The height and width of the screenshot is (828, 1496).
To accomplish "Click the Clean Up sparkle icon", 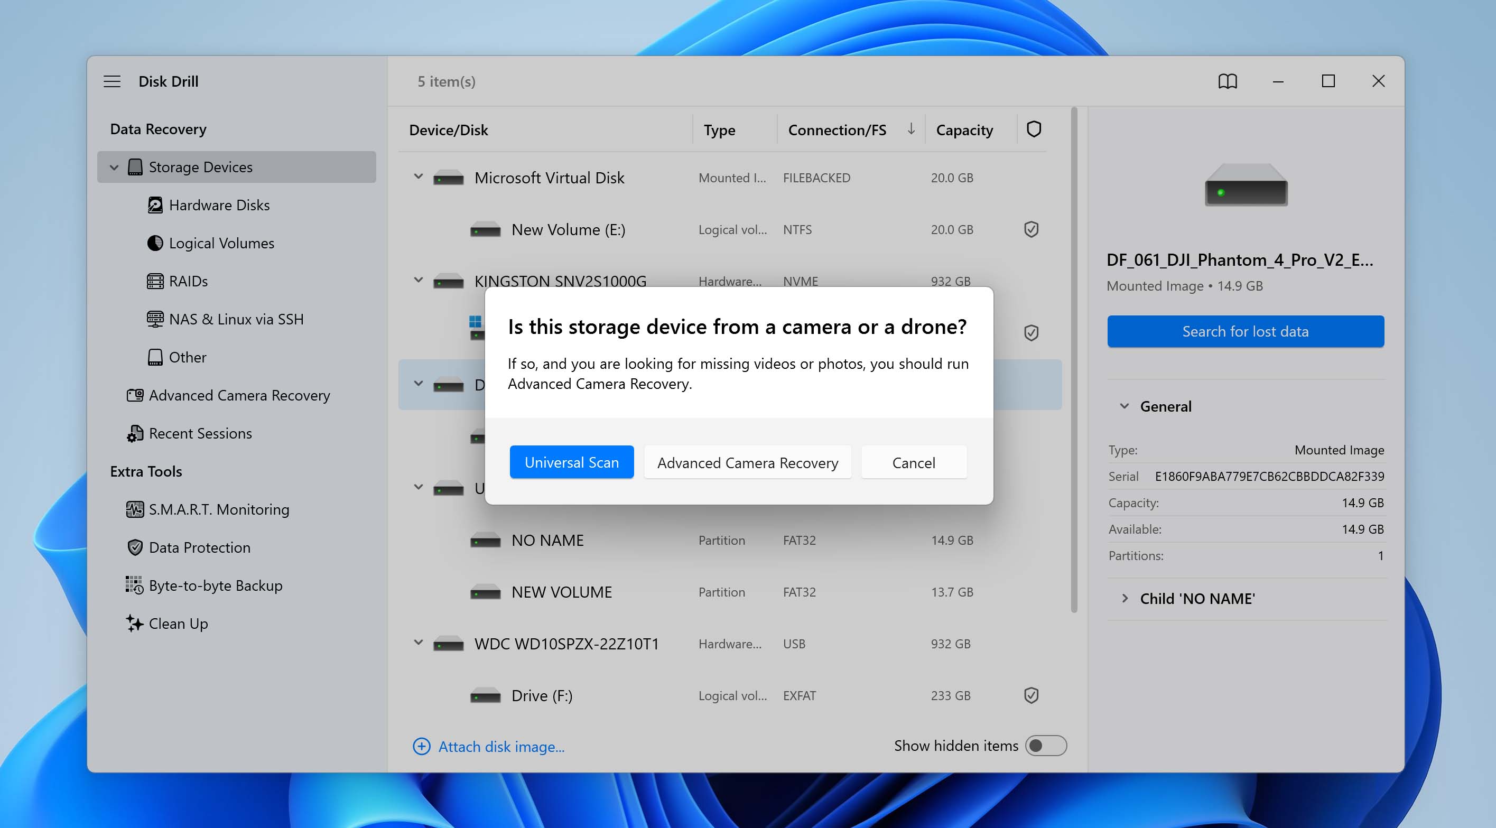I will [135, 623].
